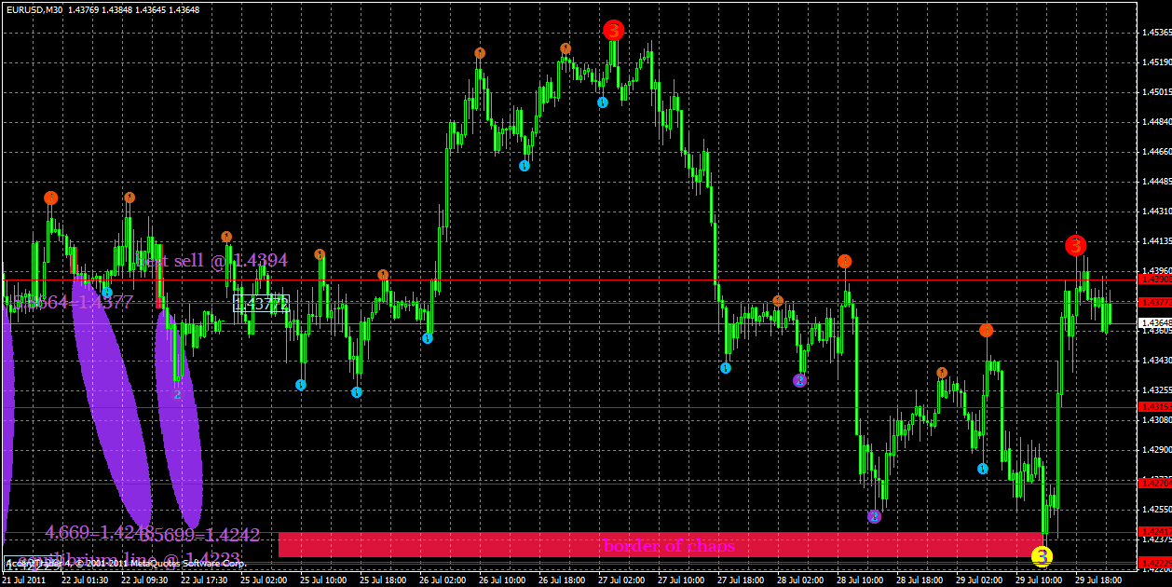Click the pink border-of-chaos band
The width and height of the screenshot is (1172, 587).
click(x=652, y=546)
